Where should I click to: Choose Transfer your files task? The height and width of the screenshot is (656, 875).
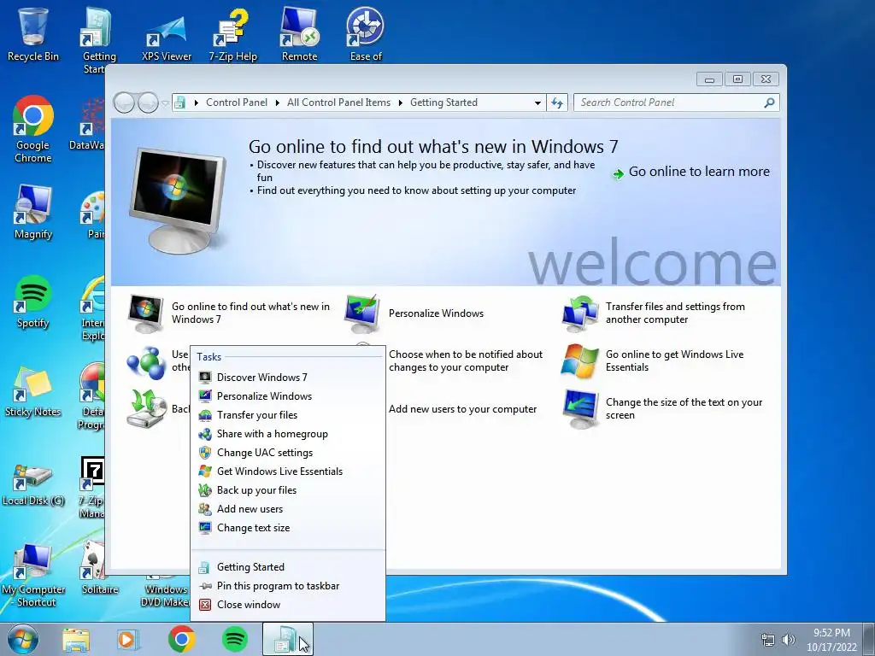pyautogui.click(x=288, y=415)
